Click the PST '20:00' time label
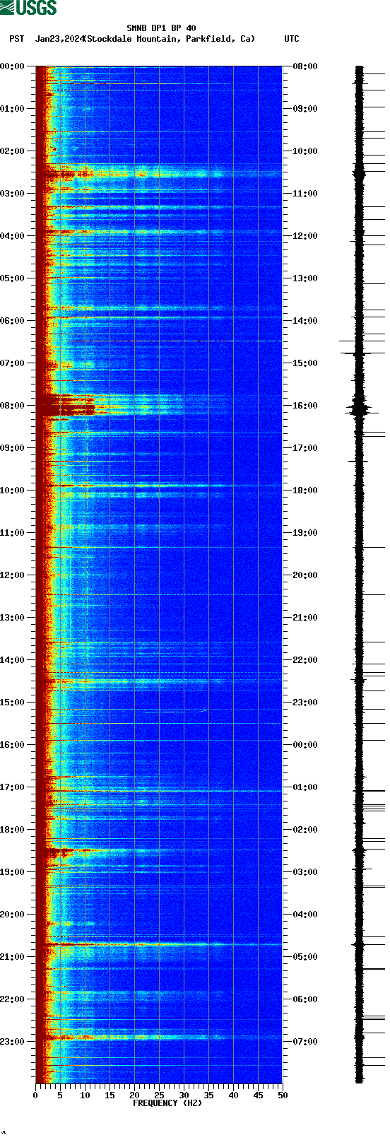This screenshot has height=1140, width=390. point(13,915)
